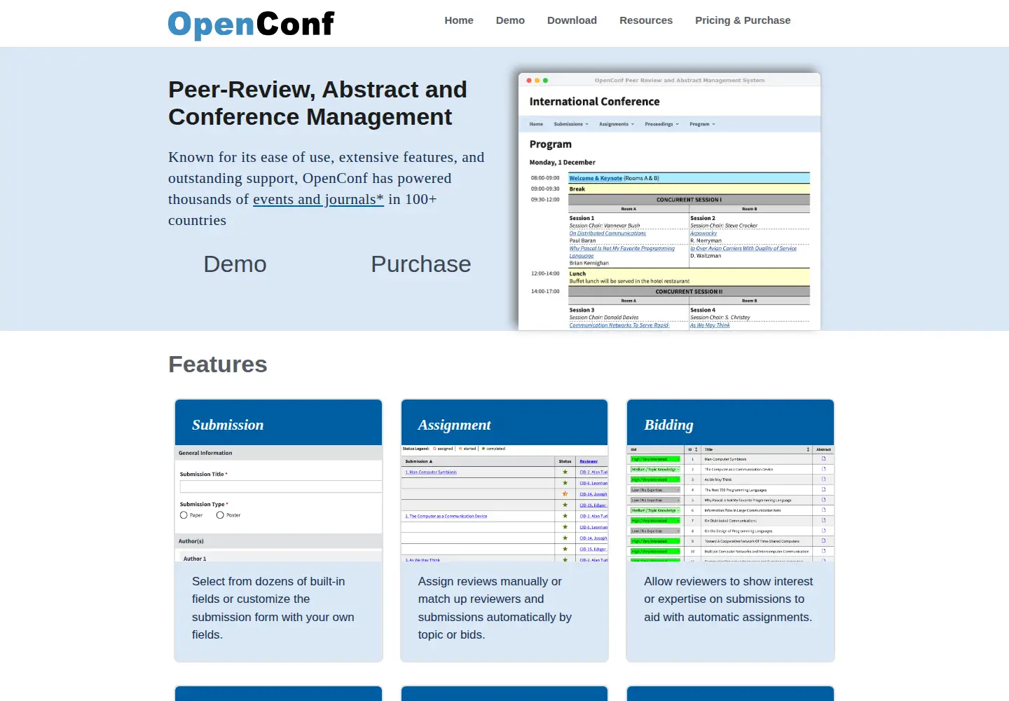Click the Submission form screenshot thumbnail
The height and width of the screenshot is (701, 1009).
[278, 503]
